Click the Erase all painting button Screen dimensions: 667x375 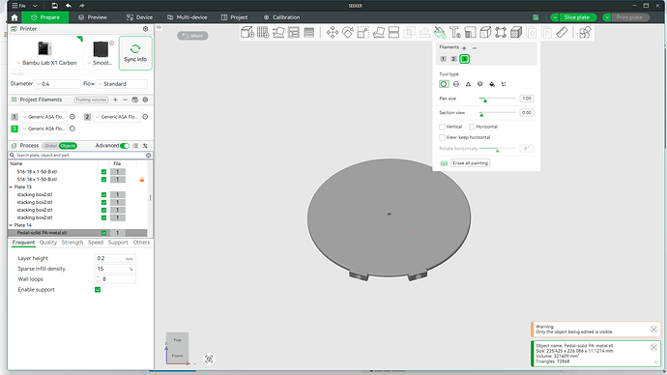(470, 162)
